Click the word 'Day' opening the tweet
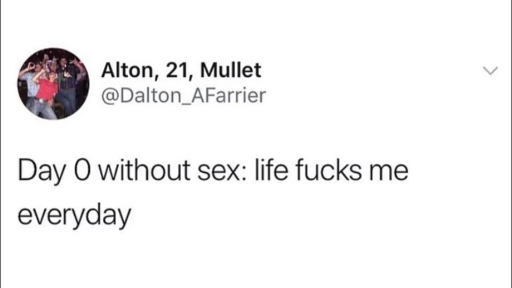512x288 pixels. pos(42,171)
